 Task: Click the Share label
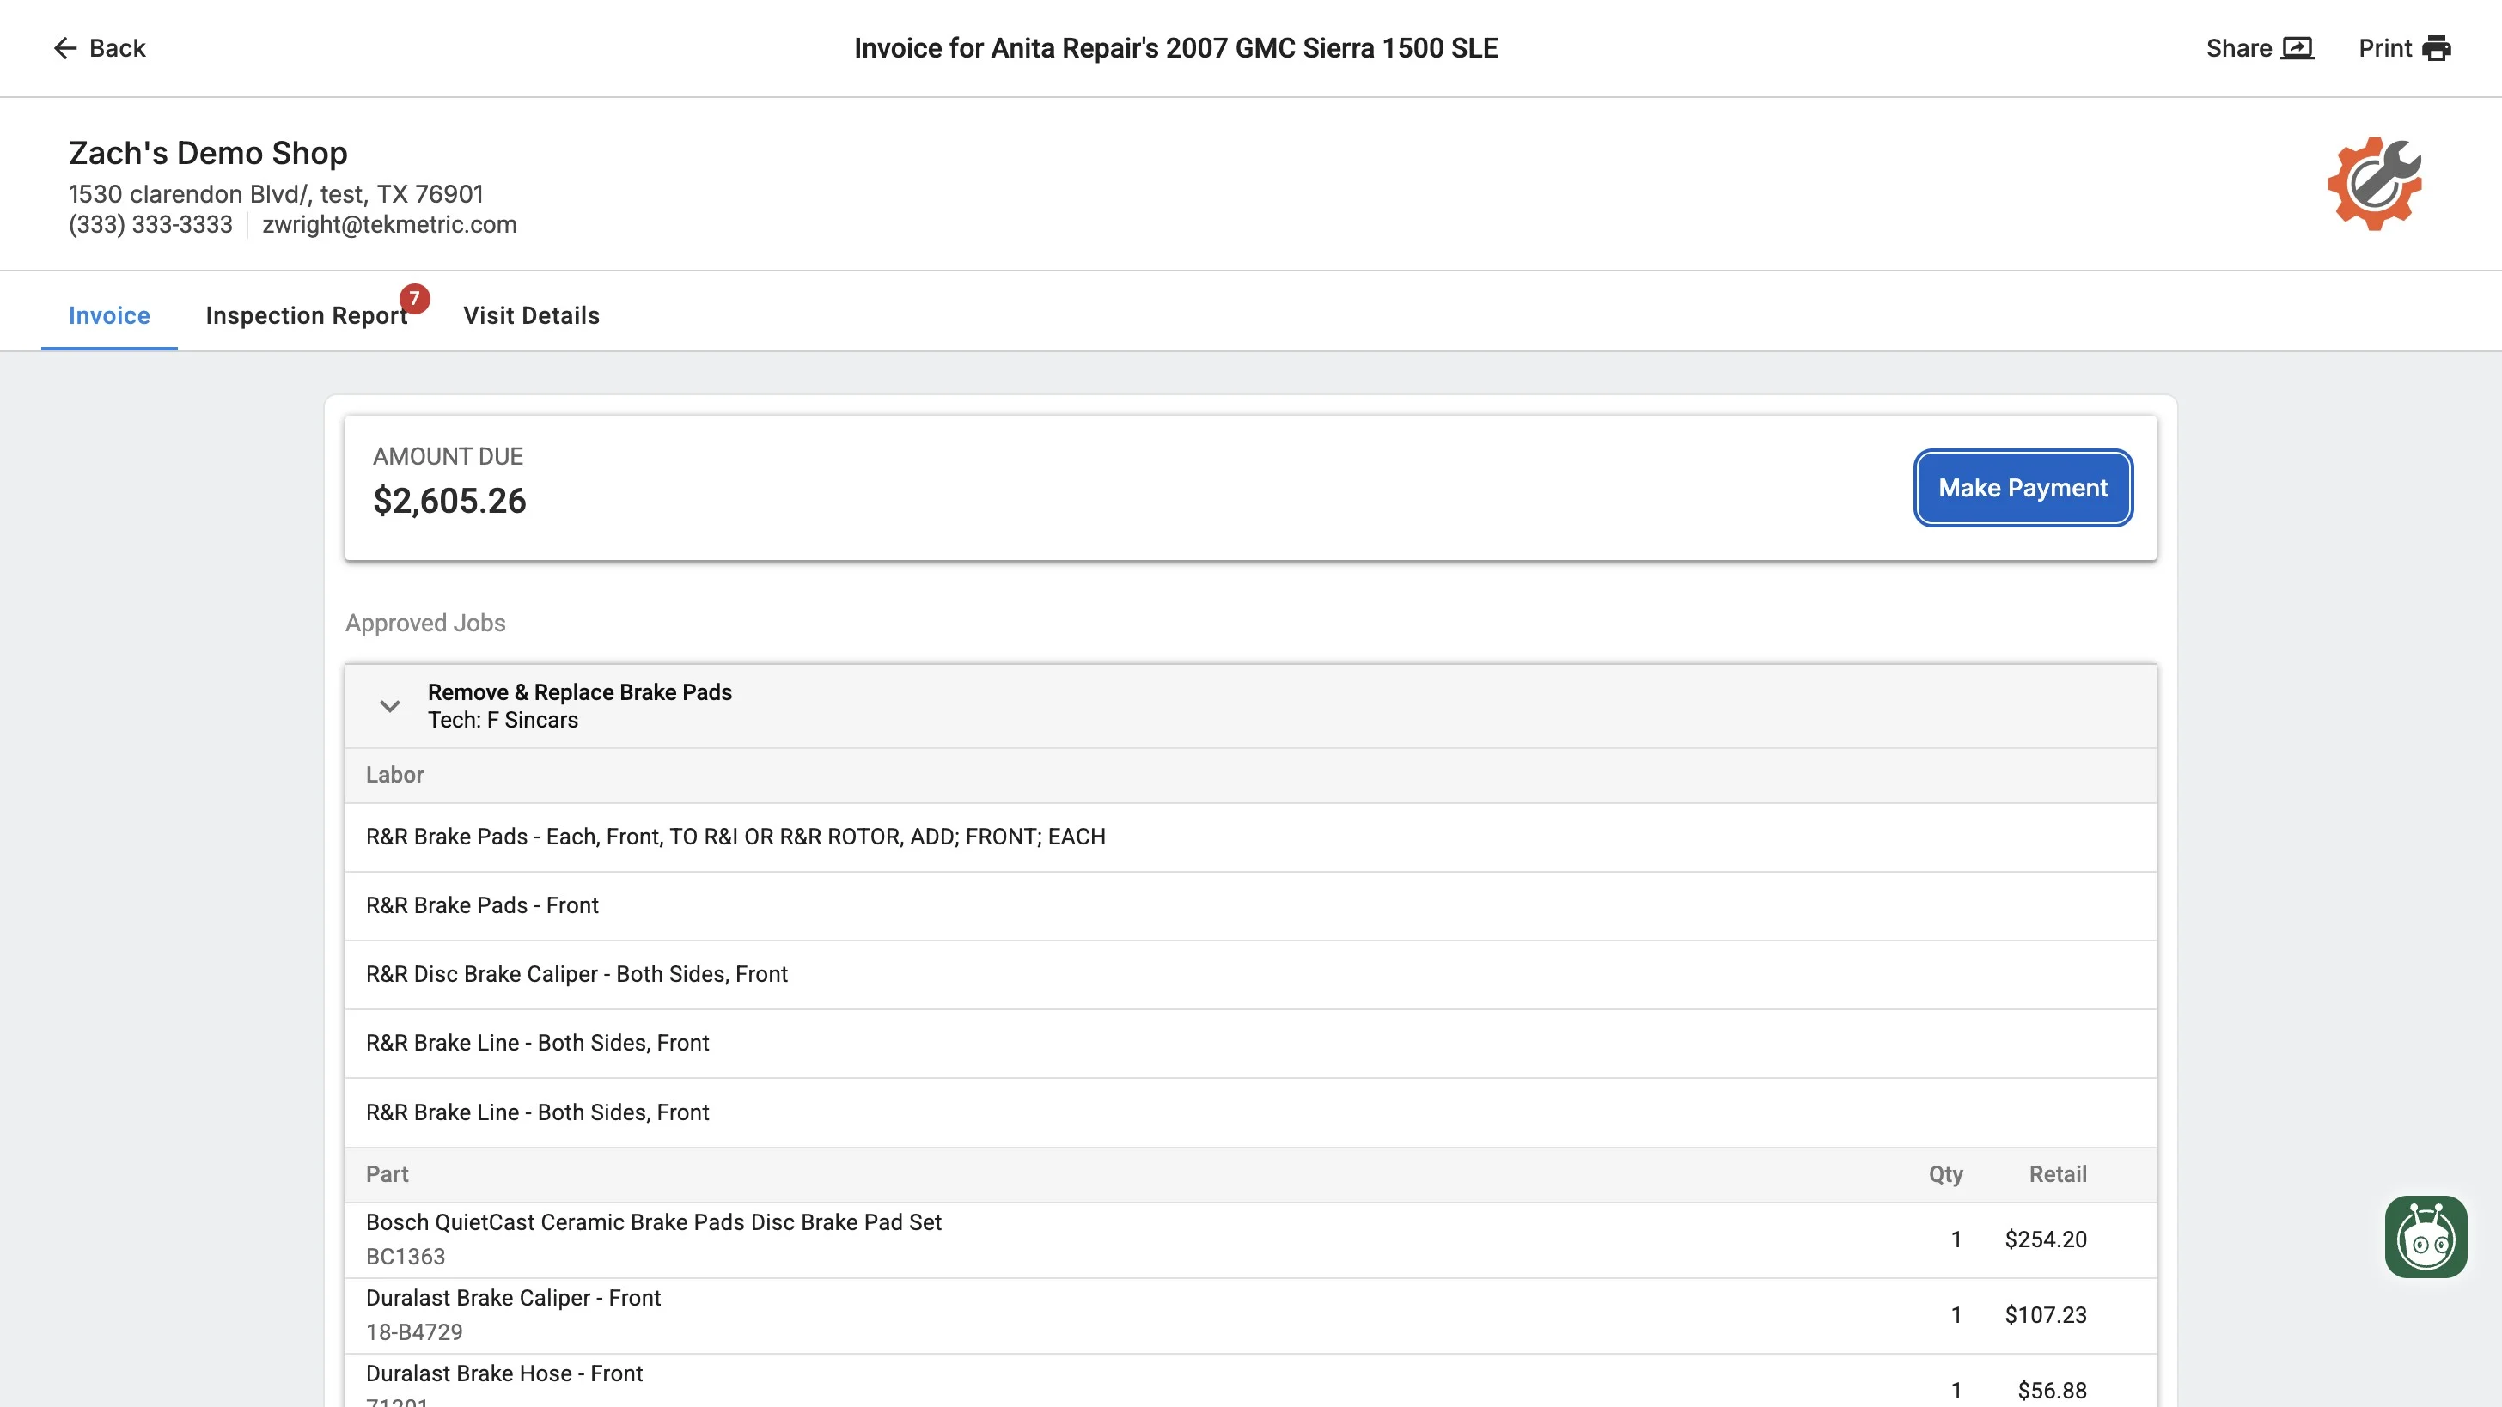(x=2238, y=49)
